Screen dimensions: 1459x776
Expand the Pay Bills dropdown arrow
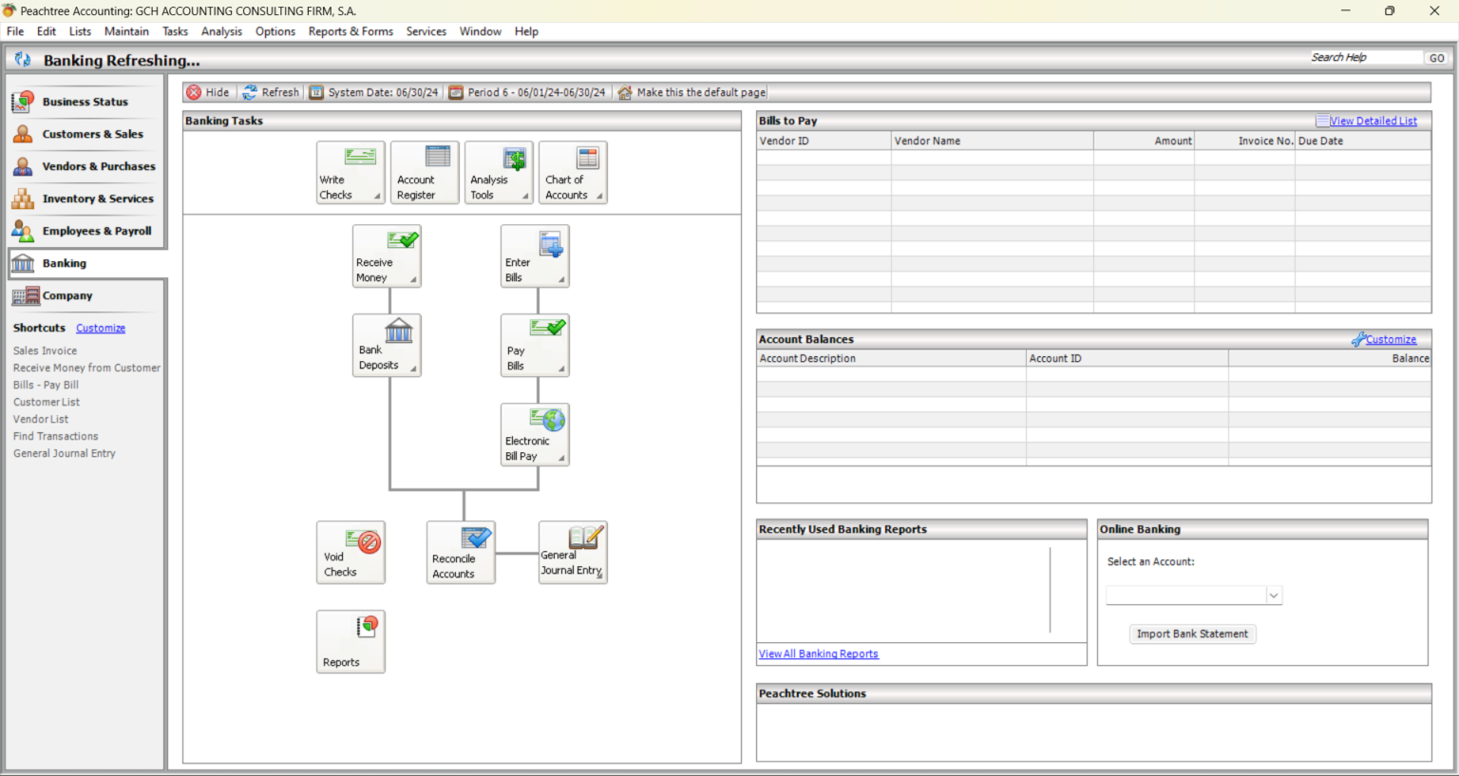click(561, 369)
